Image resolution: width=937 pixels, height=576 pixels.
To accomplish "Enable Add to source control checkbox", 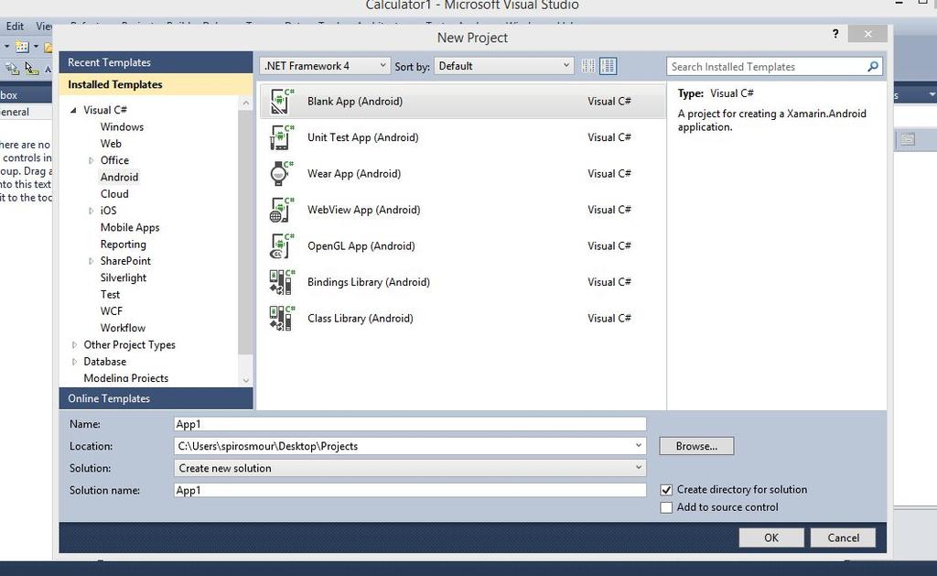I will click(666, 508).
